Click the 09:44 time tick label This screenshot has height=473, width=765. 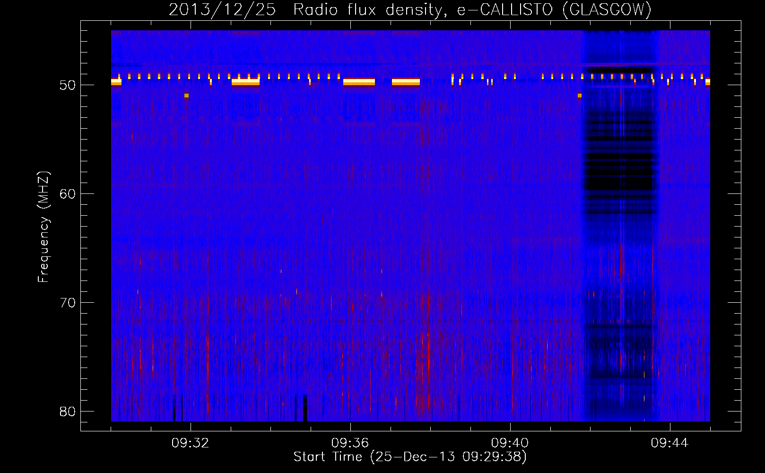point(670,443)
